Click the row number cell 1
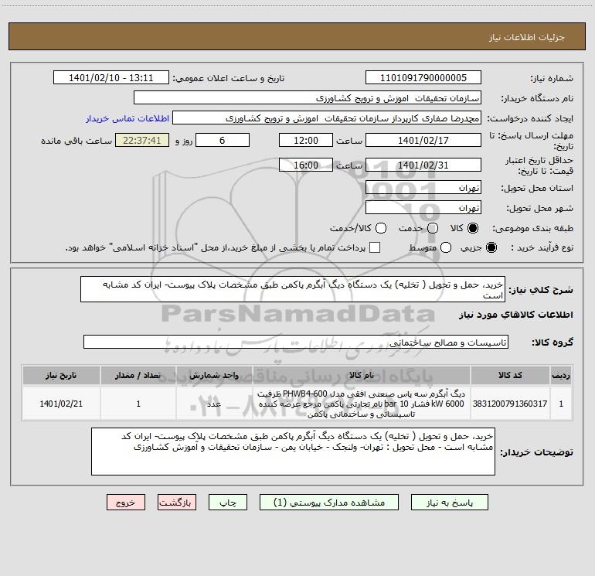Image resolution: width=595 pixels, height=576 pixels. point(561,404)
